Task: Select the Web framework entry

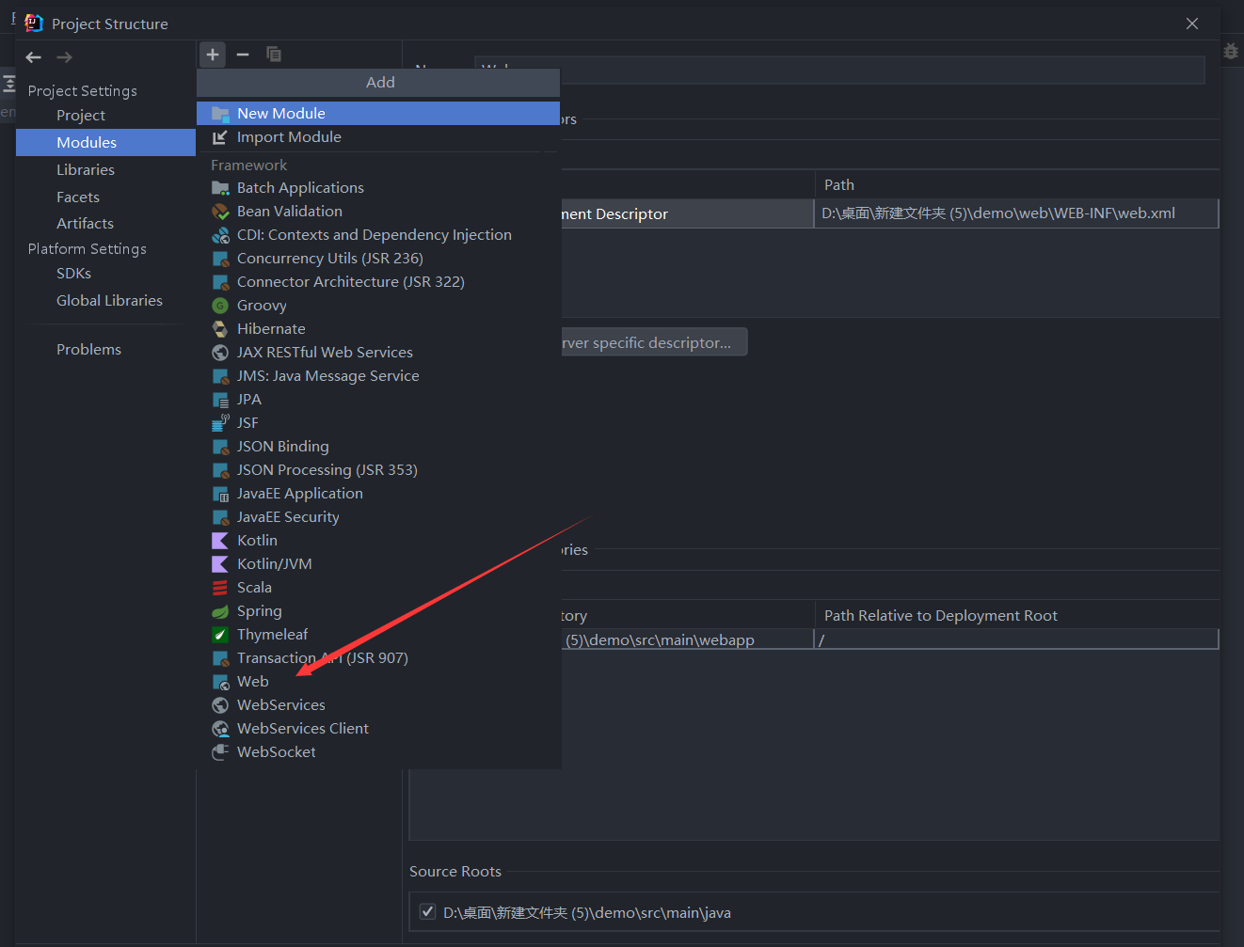Action: tap(378, 682)
